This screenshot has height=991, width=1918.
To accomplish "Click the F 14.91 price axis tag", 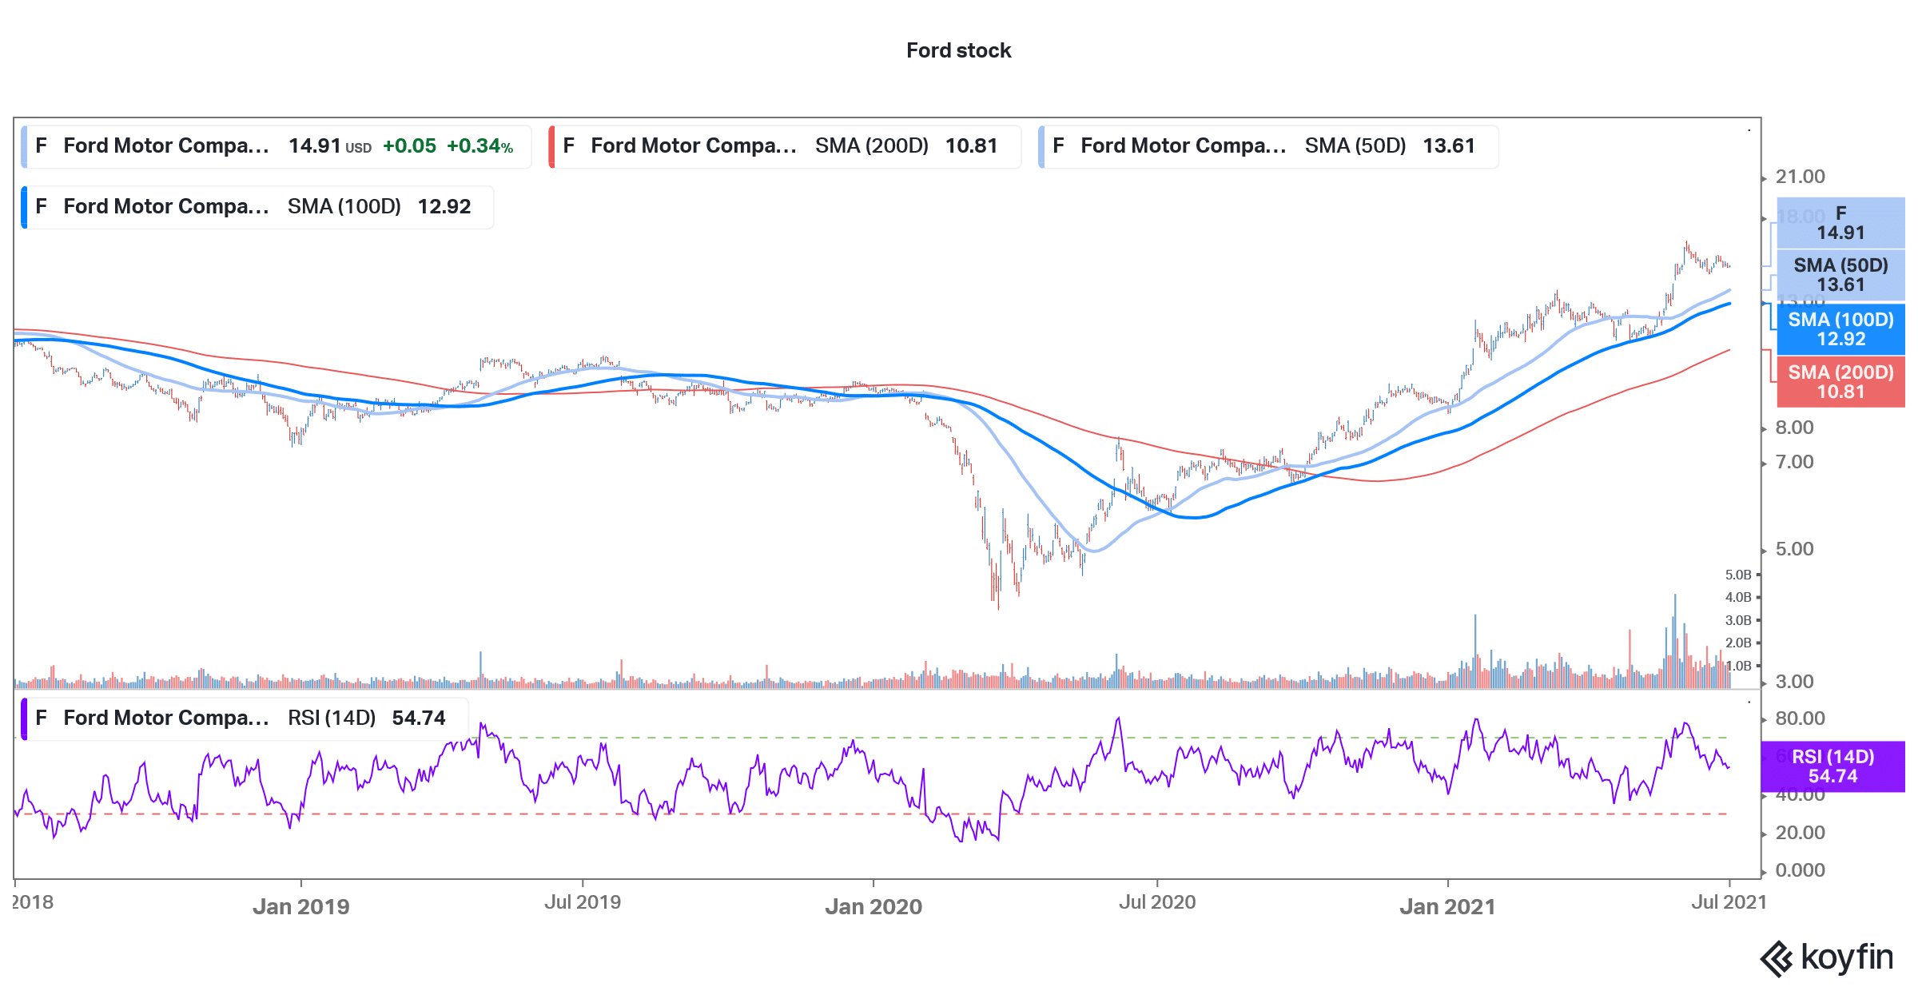I will [1840, 223].
